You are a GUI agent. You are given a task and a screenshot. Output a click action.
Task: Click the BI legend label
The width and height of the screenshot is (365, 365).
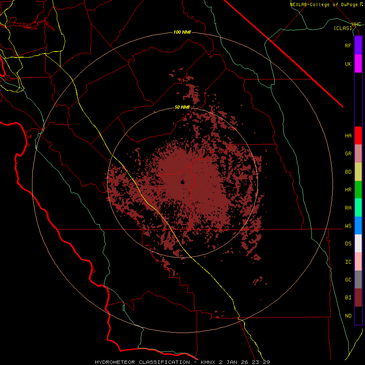(x=348, y=298)
